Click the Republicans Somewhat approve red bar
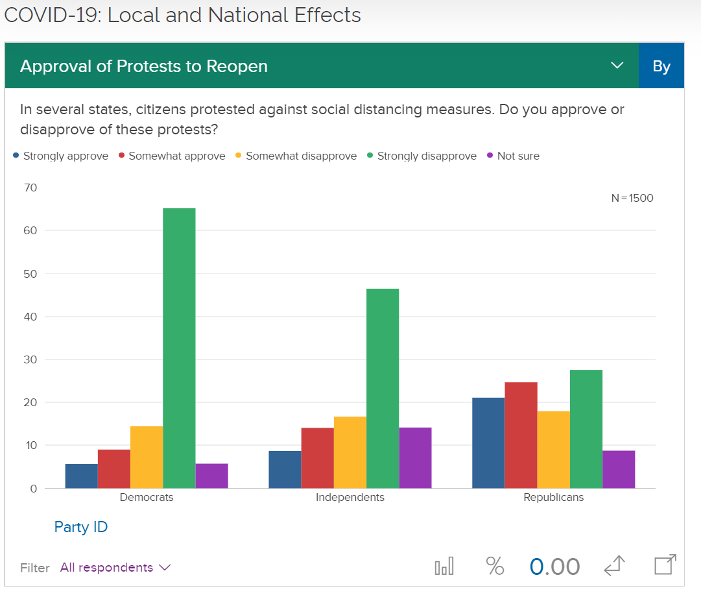The image size is (701, 595). (521, 435)
